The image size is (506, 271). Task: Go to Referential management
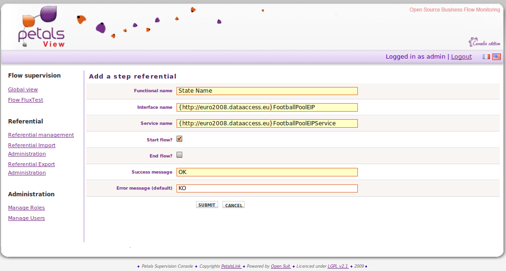coord(41,135)
